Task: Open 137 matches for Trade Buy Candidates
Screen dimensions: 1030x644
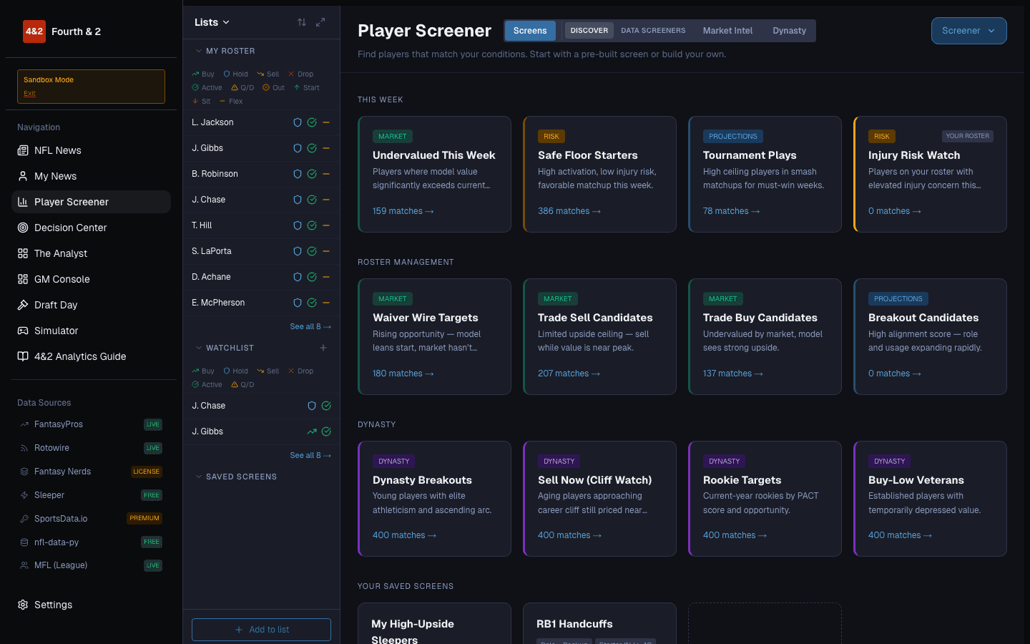Action: (733, 374)
